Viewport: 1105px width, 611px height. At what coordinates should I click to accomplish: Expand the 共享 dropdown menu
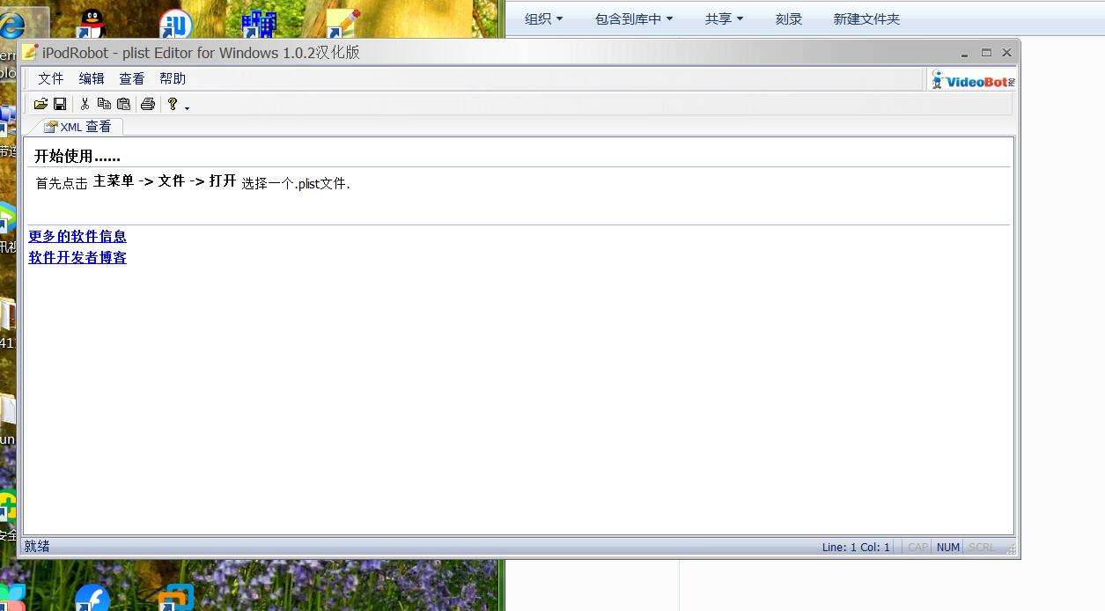pyautogui.click(x=724, y=18)
